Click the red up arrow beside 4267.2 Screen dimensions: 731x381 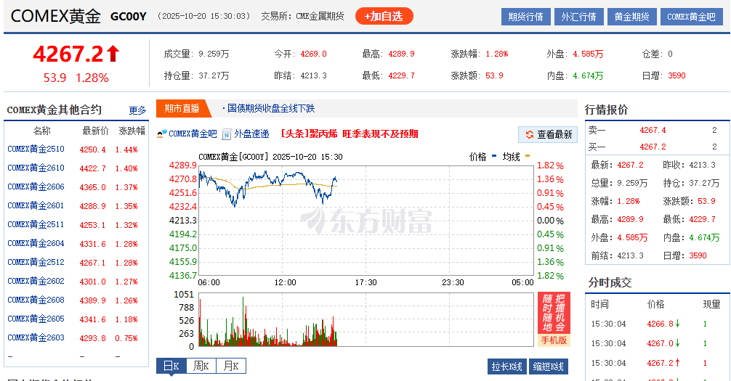coord(113,54)
